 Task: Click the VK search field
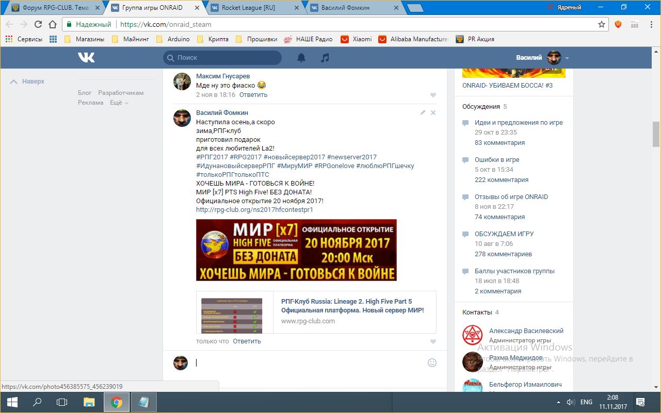tap(222, 58)
